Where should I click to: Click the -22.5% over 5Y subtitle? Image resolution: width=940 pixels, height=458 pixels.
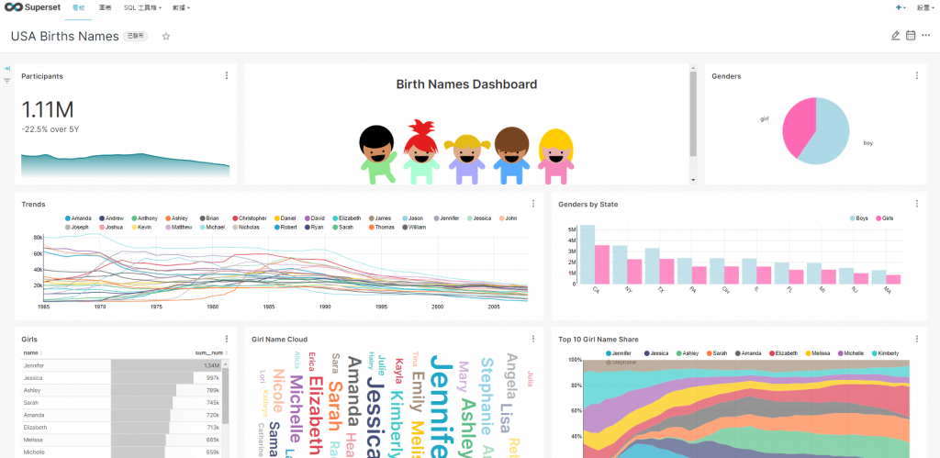(50, 128)
